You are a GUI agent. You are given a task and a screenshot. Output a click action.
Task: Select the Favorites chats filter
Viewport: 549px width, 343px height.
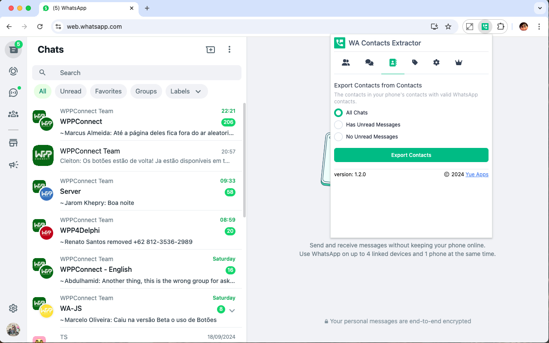coord(109,91)
